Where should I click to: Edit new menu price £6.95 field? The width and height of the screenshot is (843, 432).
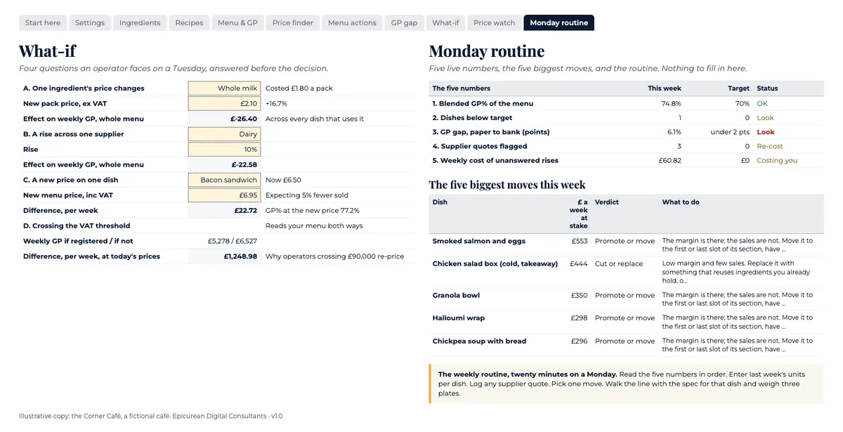(x=224, y=195)
